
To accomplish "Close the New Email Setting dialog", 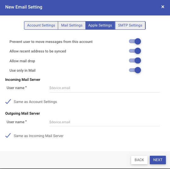I will (163, 7).
